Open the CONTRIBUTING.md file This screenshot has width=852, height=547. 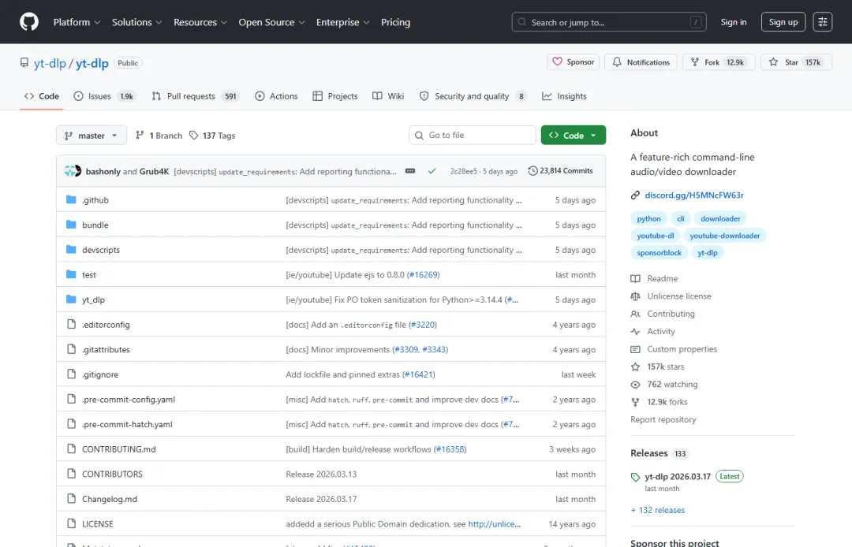click(x=118, y=449)
